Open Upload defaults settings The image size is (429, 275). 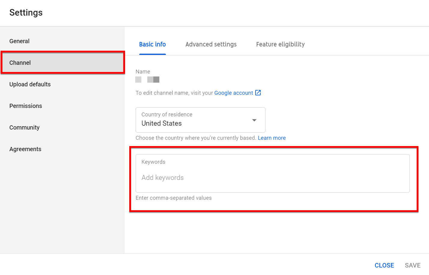click(30, 84)
